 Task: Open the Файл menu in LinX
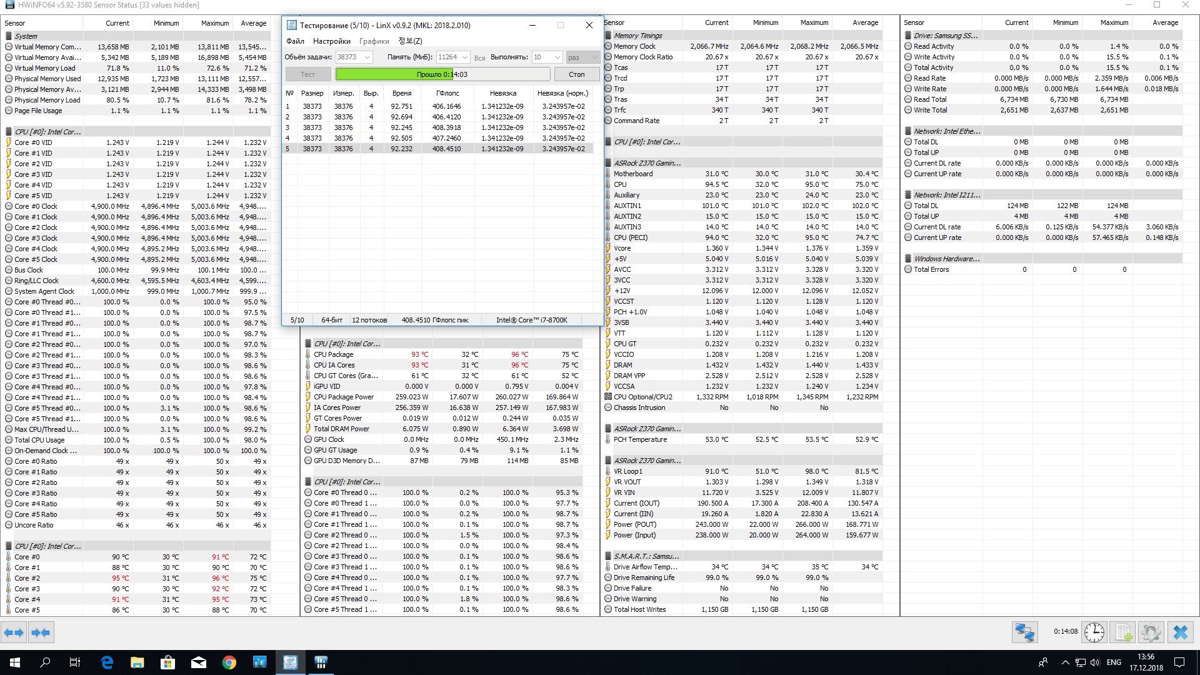point(295,41)
